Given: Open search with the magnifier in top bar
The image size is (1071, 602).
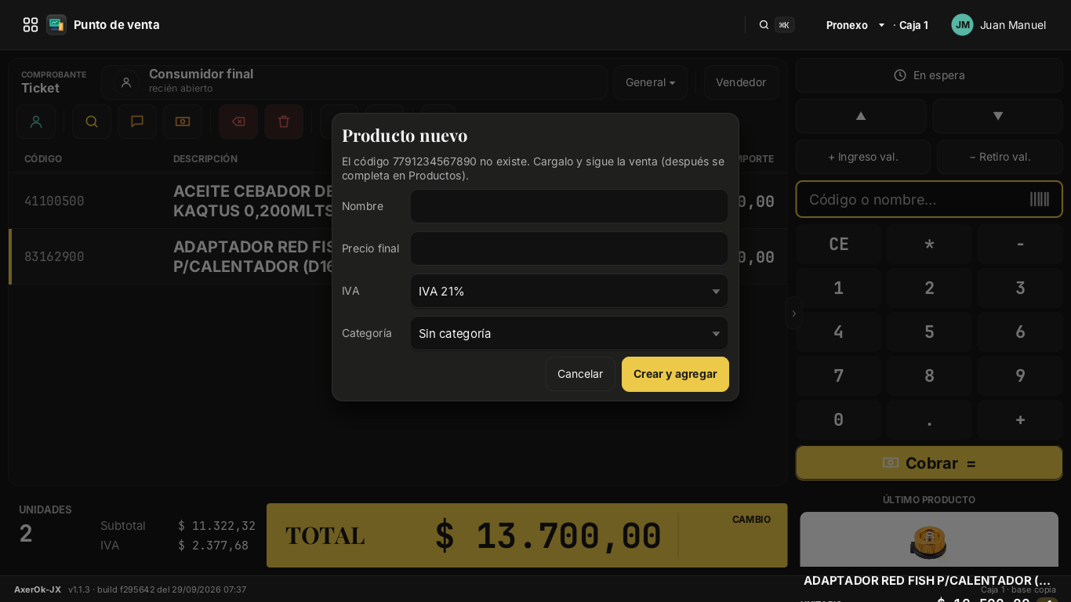Looking at the screenshot, I should [764, 25].
